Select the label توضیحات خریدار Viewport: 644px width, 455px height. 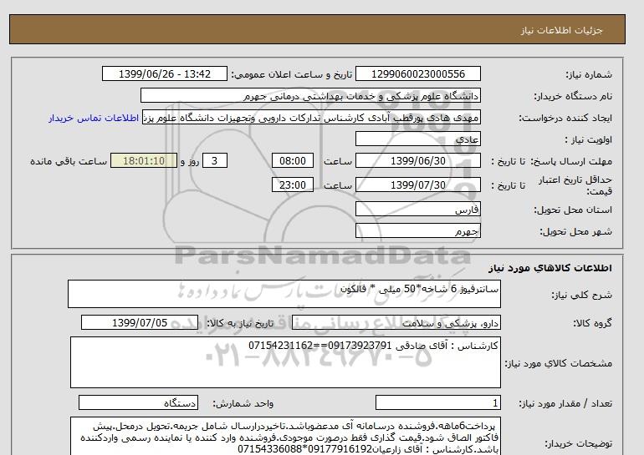click(578, 443)
